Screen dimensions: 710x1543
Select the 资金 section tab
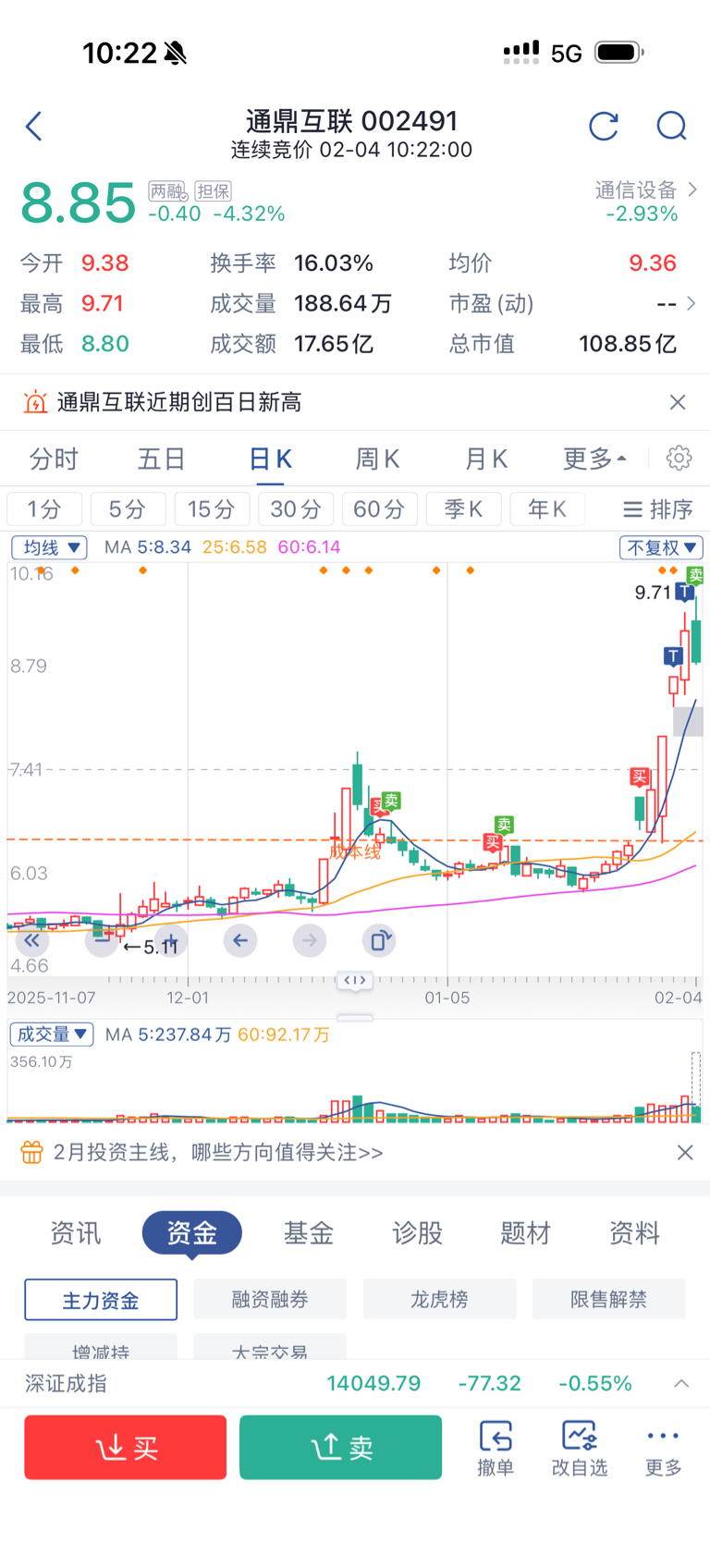pos(192,1232)
